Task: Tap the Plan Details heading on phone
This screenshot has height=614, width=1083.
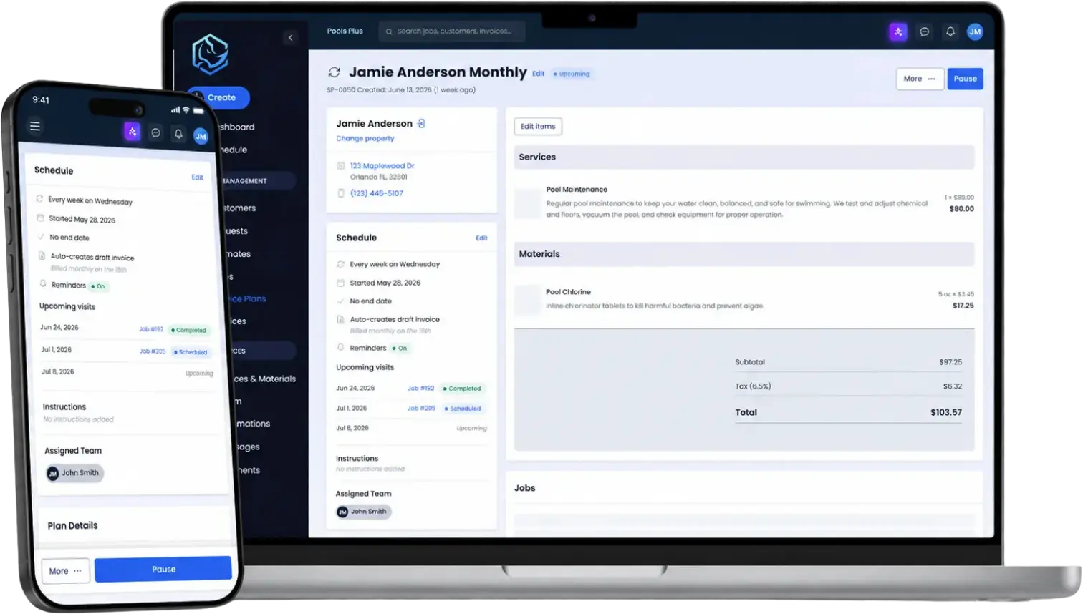Action: [x=72, y=526]
